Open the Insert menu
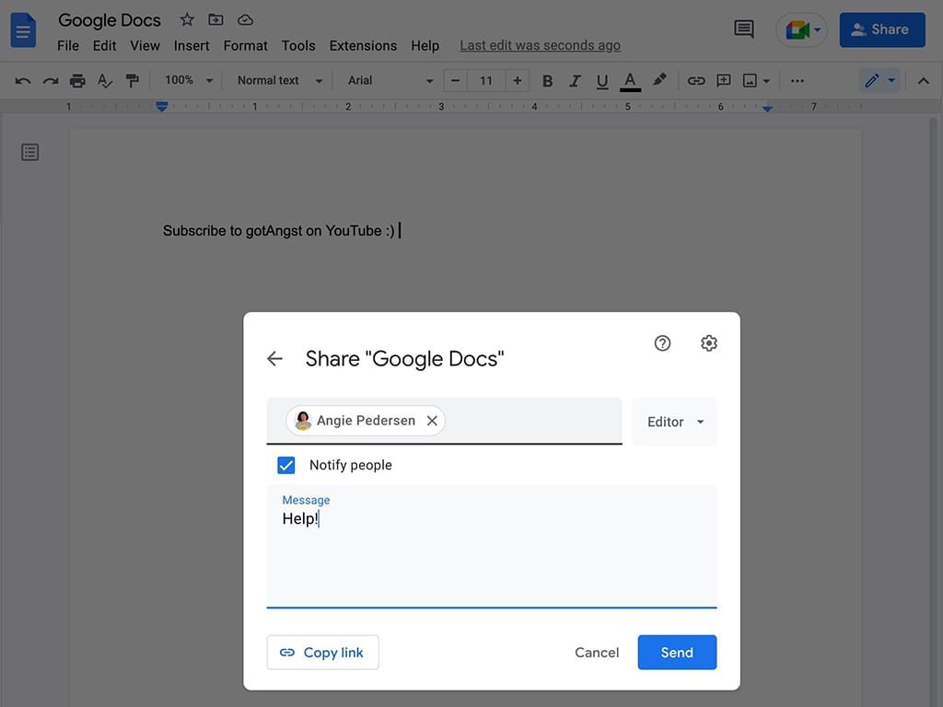This screenshot has width=943, height=707. (192, 45)
